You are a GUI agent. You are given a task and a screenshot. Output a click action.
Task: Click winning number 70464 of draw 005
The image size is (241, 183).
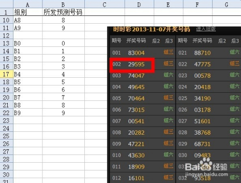coord(136,99)
